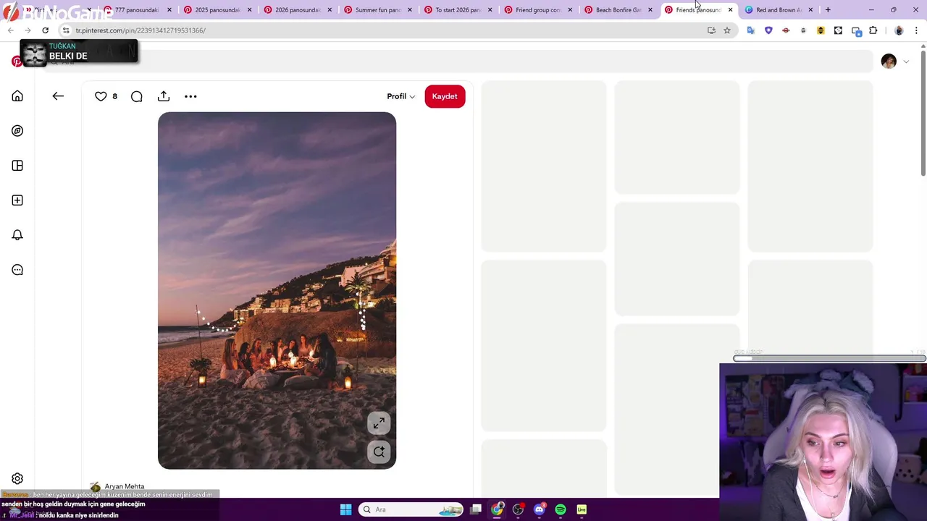This screenshot has height=521, width=927.
Task: Open the Pinterest user avatar at top right
Action: click(x=889, y=62)
